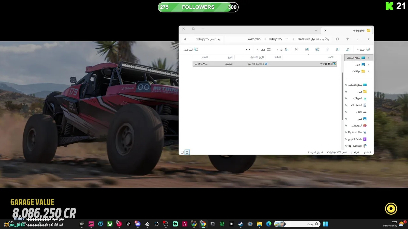Expand the صور tree node chevron
This screenshot has height=229, width=408.
[x=368, y=65]
